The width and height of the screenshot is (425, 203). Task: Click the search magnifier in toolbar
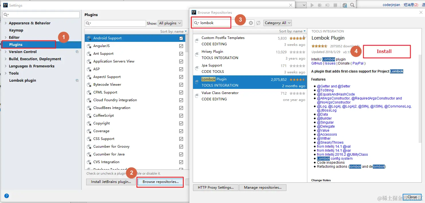pyautogui.click(x=353, y=5)
